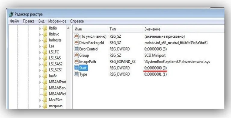Click the Type DWORD value icon
This screenshot has height=118, width=231.
point(76,74)
